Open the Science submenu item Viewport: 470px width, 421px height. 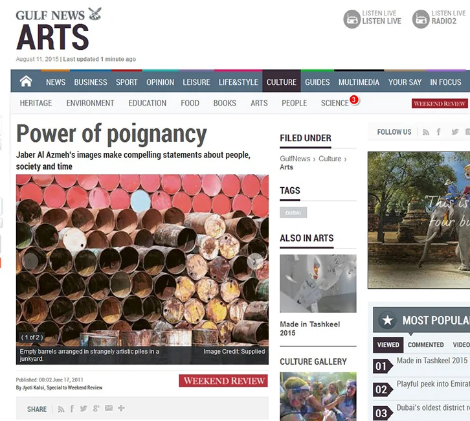(335, 103)
